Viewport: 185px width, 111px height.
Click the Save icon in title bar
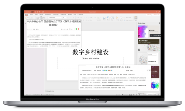tap(38, 12)
